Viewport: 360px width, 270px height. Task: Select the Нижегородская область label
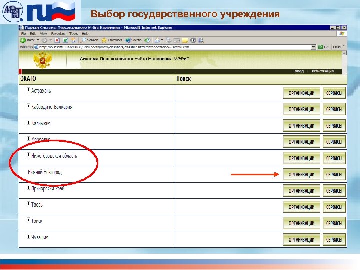[x=54, y=156]
